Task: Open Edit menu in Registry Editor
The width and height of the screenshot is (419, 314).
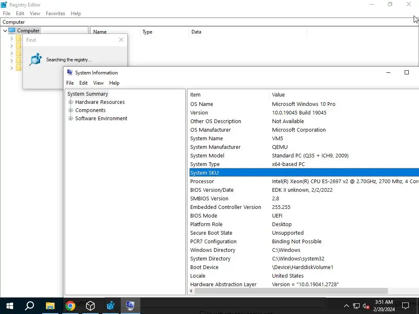Action: coord(20,13)
